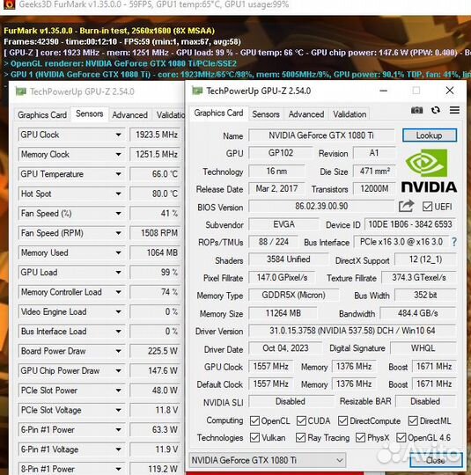Viewport: 471px width, 475px height.
Task: Click the Memory Size 11264 MB field
Action: 283,313
